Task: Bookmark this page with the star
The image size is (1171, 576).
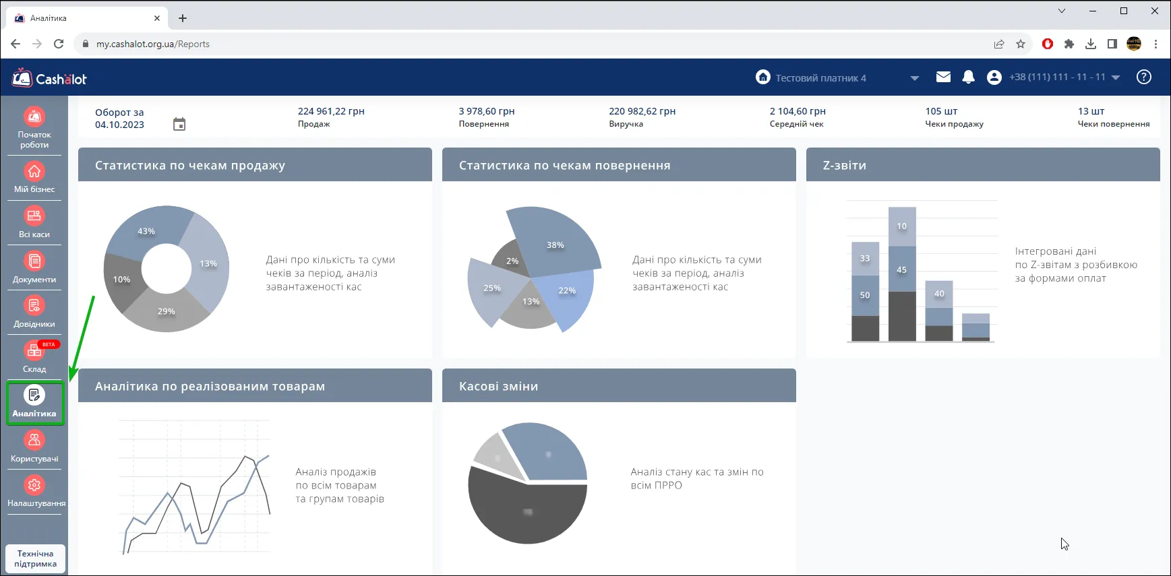Action: click(1021, 44)
